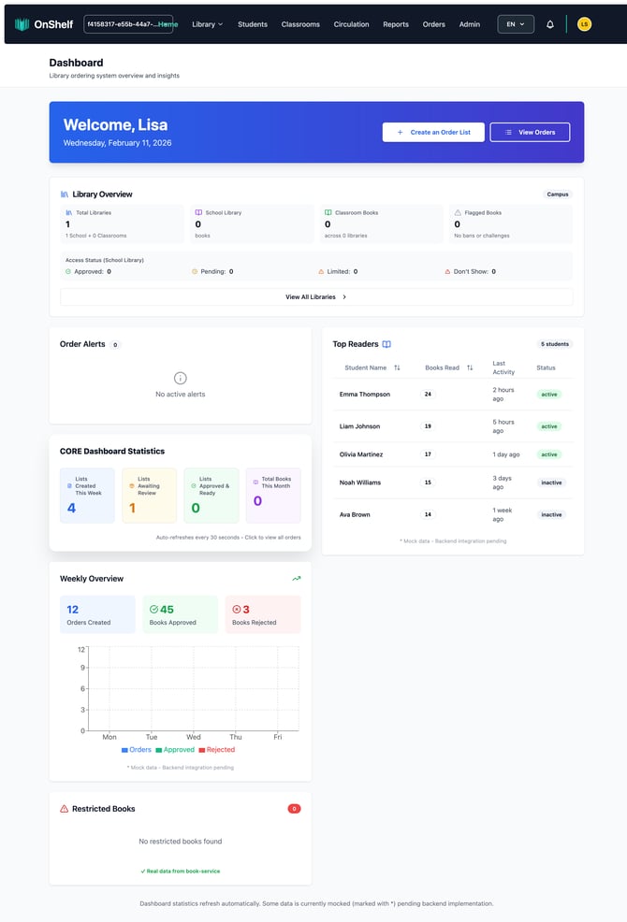
Task: Click the Flagged Books warning icon
Action: [458, 212]
